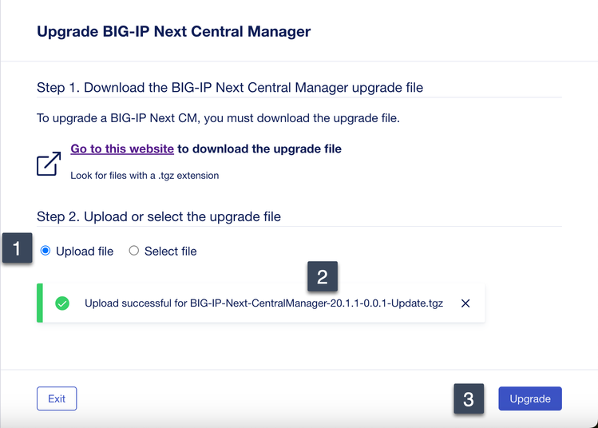
Task: Choose the Select file radio option
Action: pyautogui.click(x=134, y=251)
